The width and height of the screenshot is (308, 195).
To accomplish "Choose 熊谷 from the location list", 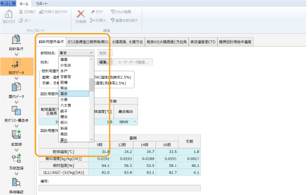I will 74,88.
